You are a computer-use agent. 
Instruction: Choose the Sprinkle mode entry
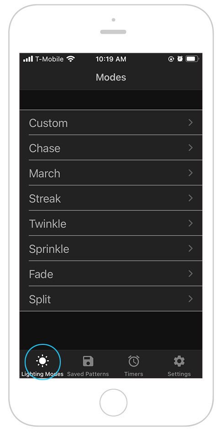[111, 249]
